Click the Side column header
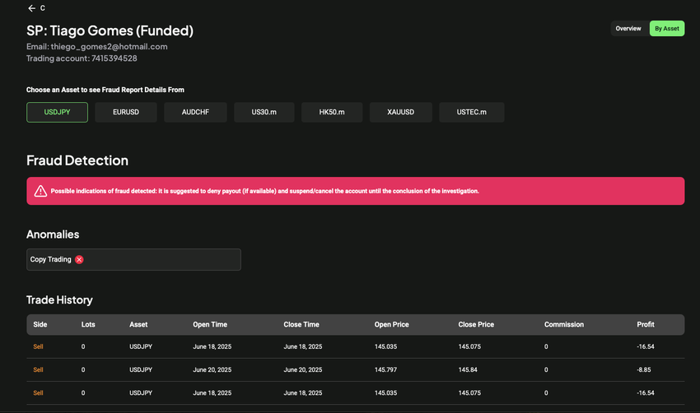The height and width of the screenshot is (413, 700). [40, 325]
